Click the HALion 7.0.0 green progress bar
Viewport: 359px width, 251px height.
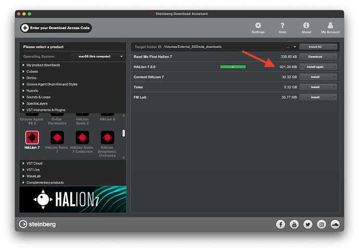pyautogui.click(x=233, y=67)
